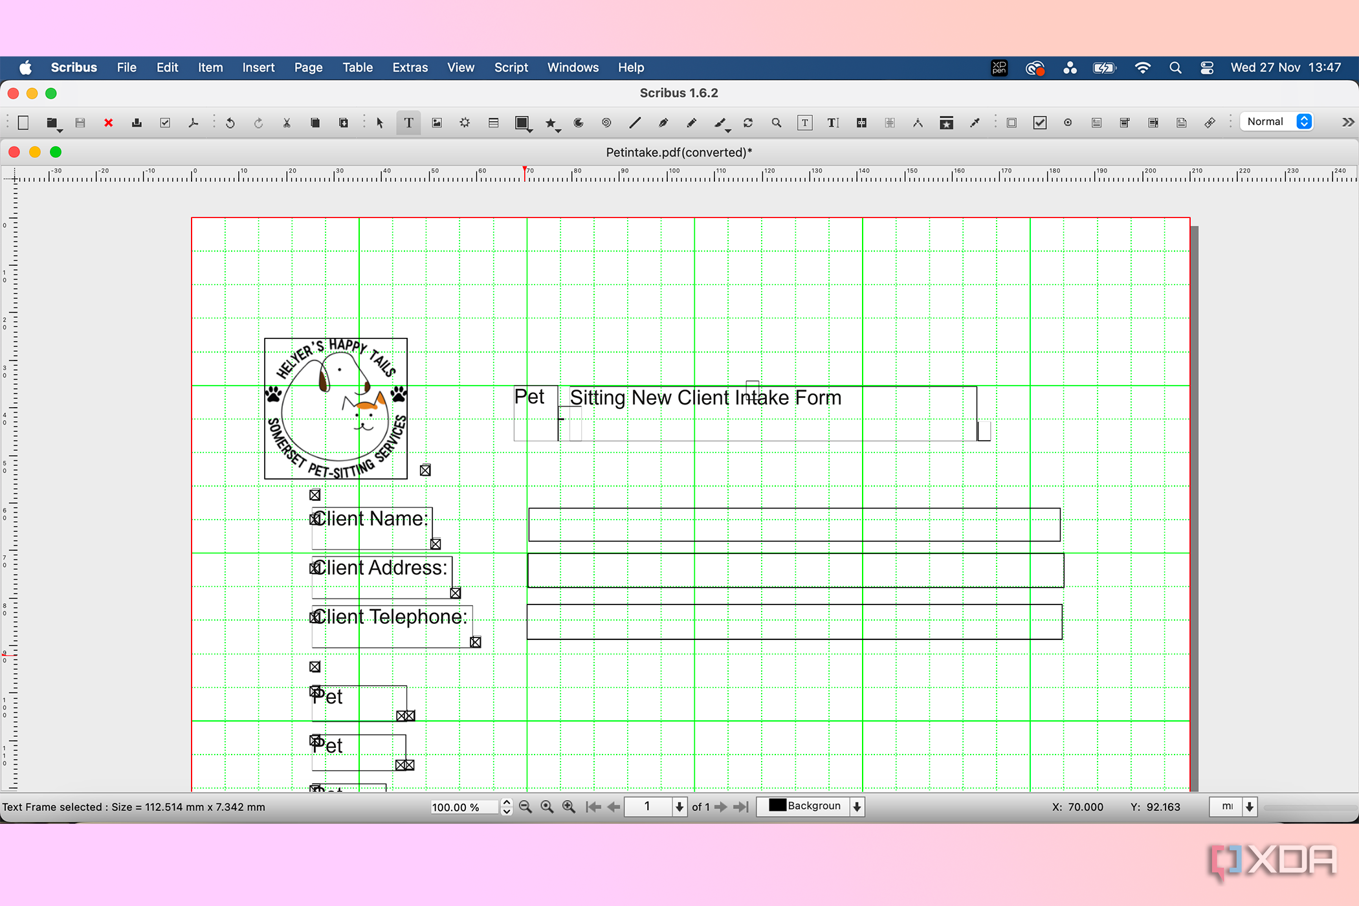Open the Shape tool dropdown arrow
The width and height of the screenshot is (1359, 906).
click(531, 130)
